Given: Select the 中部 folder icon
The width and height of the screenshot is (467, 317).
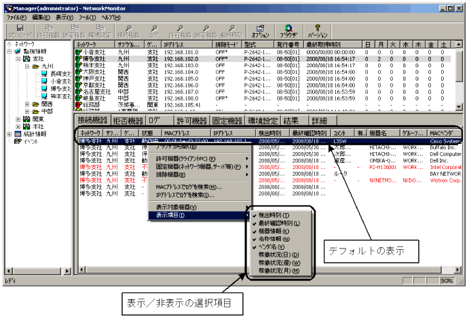Looking at the screenshot, I should [36, 111].
